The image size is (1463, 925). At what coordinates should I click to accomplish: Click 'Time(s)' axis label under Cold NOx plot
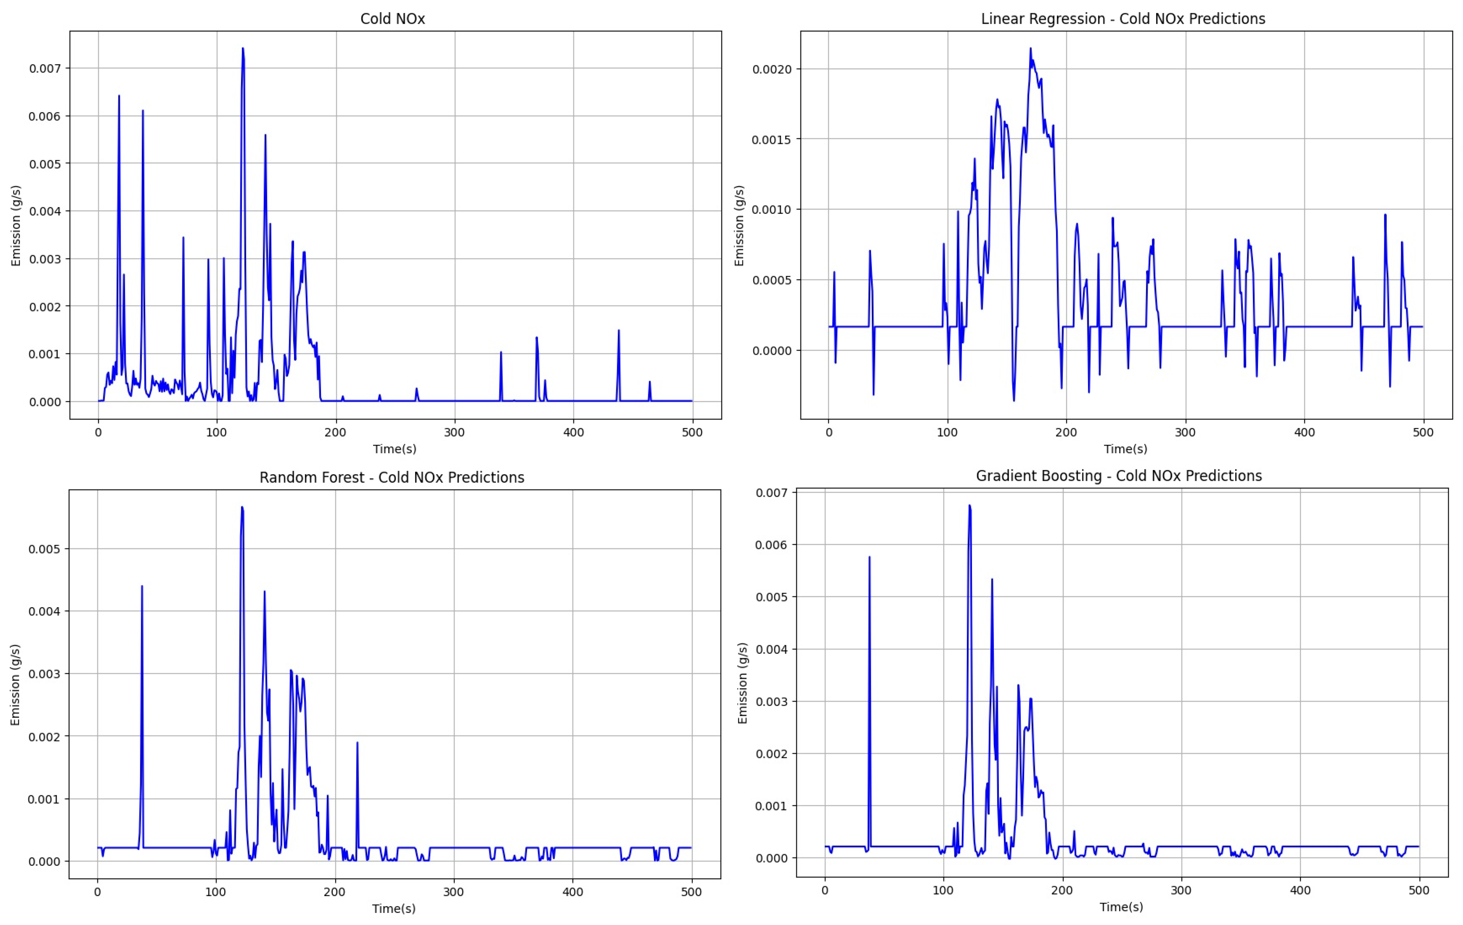394,449
